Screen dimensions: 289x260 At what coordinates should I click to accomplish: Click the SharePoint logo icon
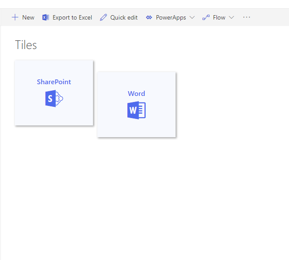tap(54, 99)
